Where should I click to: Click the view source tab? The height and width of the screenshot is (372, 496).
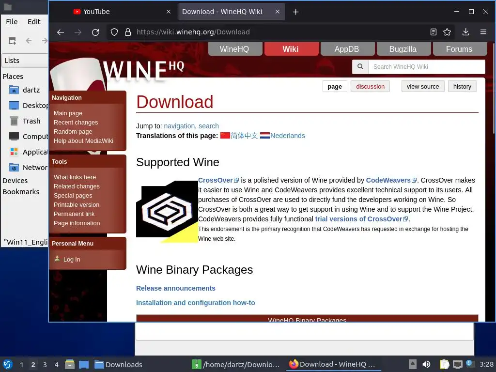(x=423, y=86)
